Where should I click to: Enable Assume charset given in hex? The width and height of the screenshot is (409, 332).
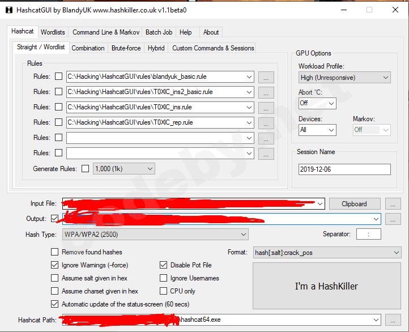55,291
